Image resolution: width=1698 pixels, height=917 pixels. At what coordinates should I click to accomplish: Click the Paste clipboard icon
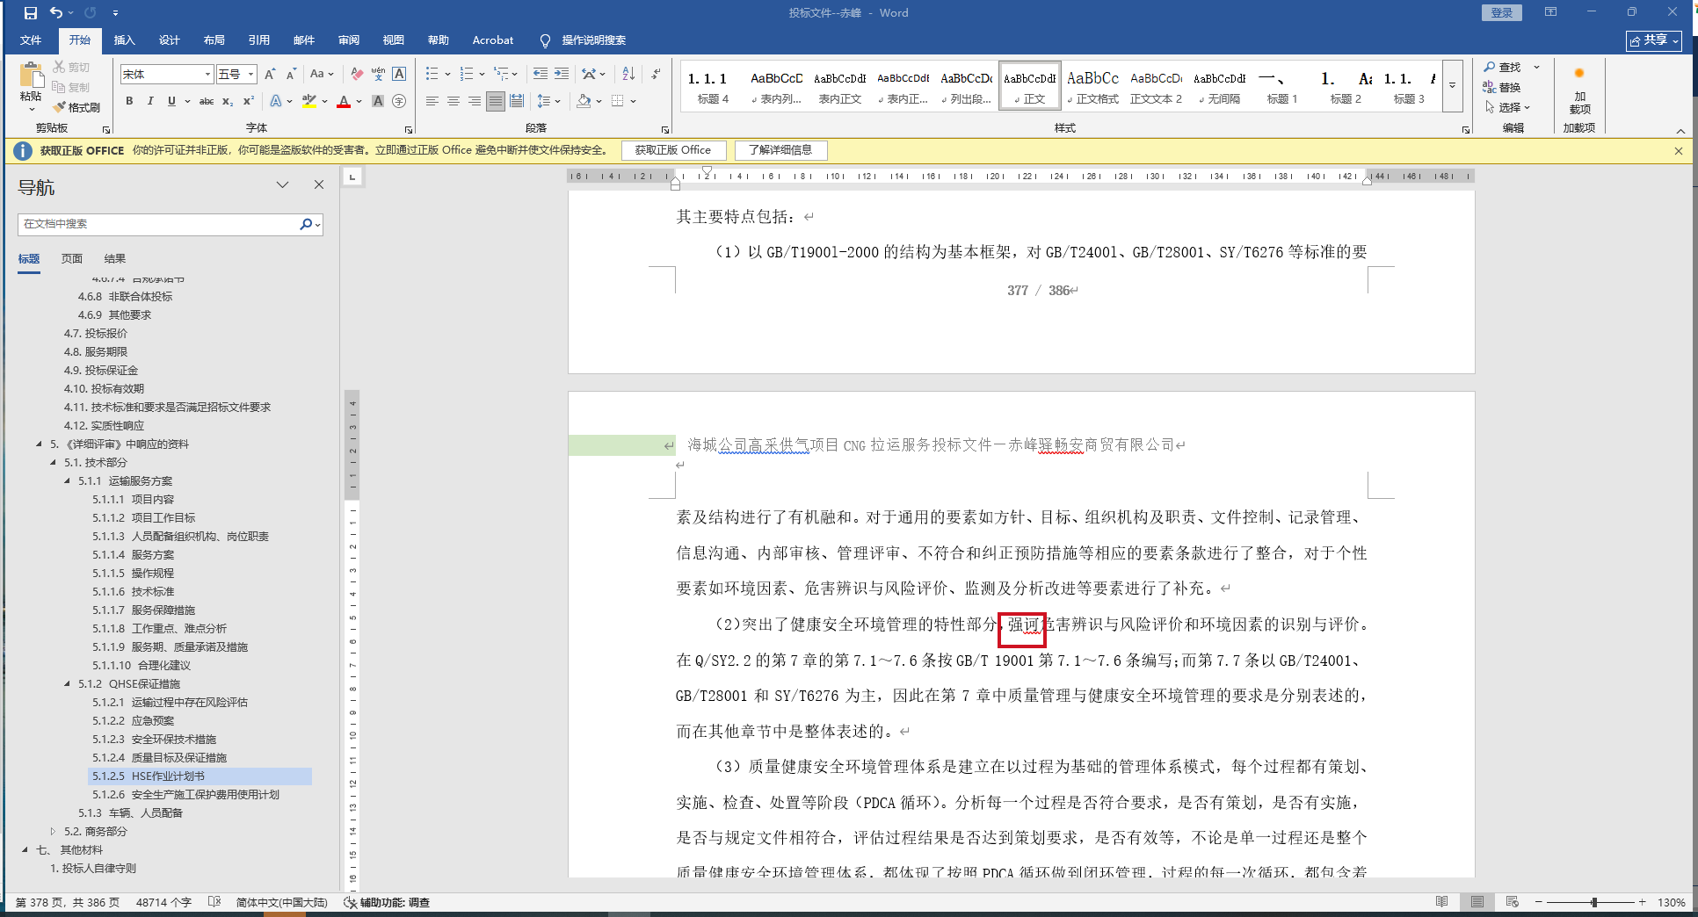pyautogui.click(x=32, y=76)
